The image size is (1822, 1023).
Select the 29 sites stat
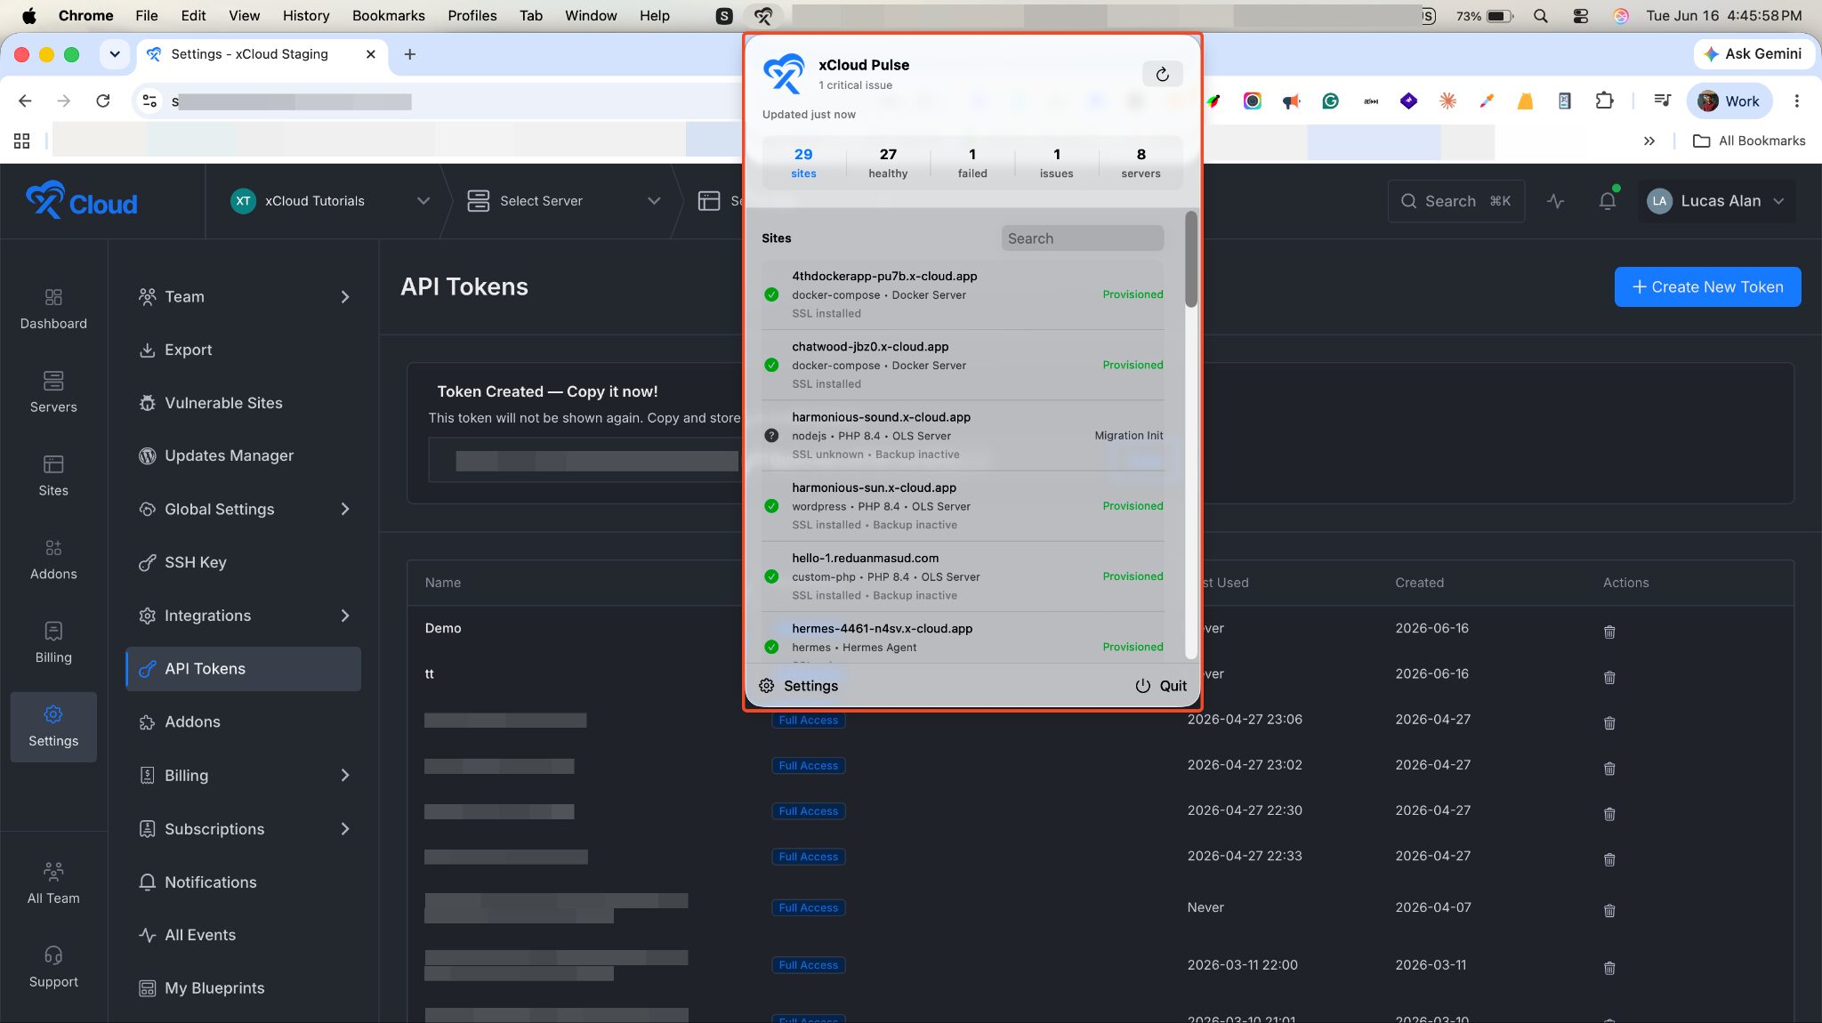(x=803, y=163)
